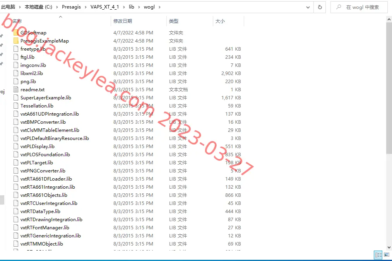Select vxtPLDisplay.lib file icon
The image size is (392, 261).
tap(16, 147)
